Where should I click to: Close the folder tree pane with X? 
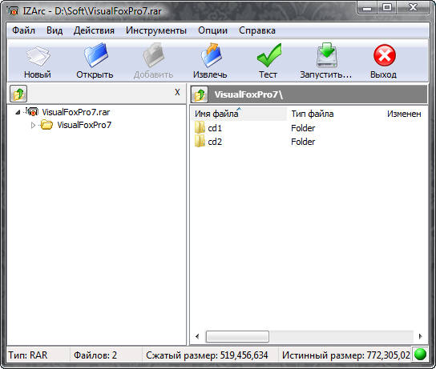177,92
